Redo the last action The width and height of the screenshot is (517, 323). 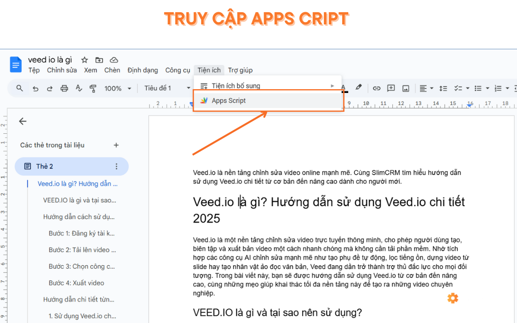[x=49, y=89]
